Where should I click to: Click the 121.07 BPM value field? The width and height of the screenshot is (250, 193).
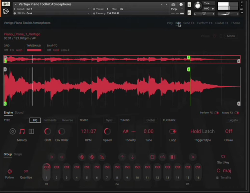point(88,131)
